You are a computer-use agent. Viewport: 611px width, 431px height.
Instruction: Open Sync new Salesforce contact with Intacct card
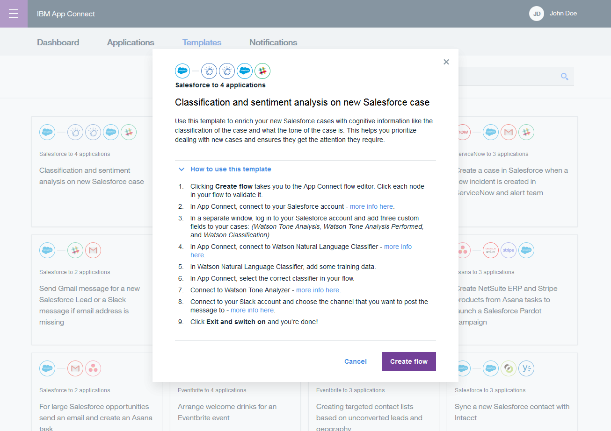click(x=512, y=392)
